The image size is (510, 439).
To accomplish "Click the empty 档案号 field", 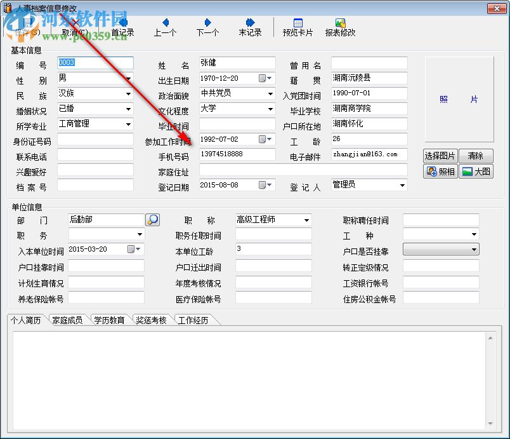I will click(95, 185).
